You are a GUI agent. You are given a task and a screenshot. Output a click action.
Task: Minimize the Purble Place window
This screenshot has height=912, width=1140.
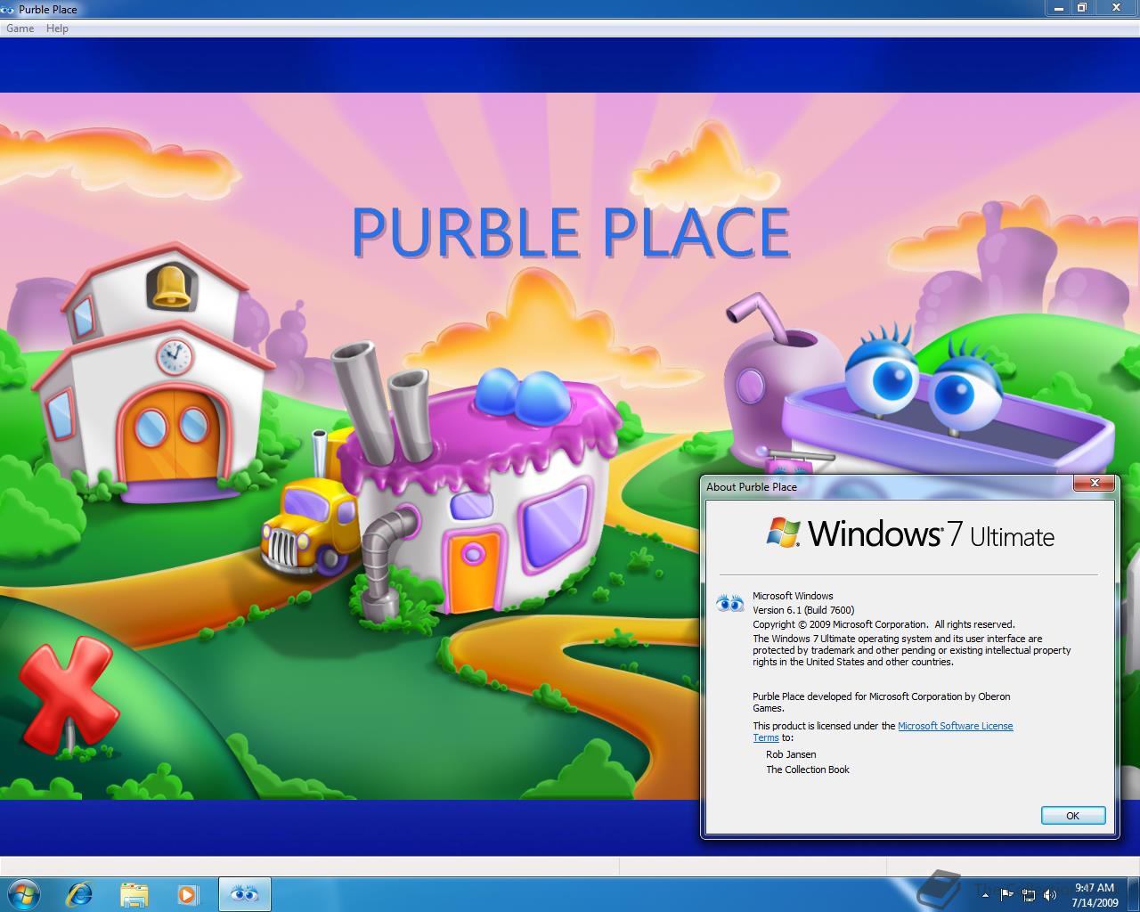pos(1057,7)
